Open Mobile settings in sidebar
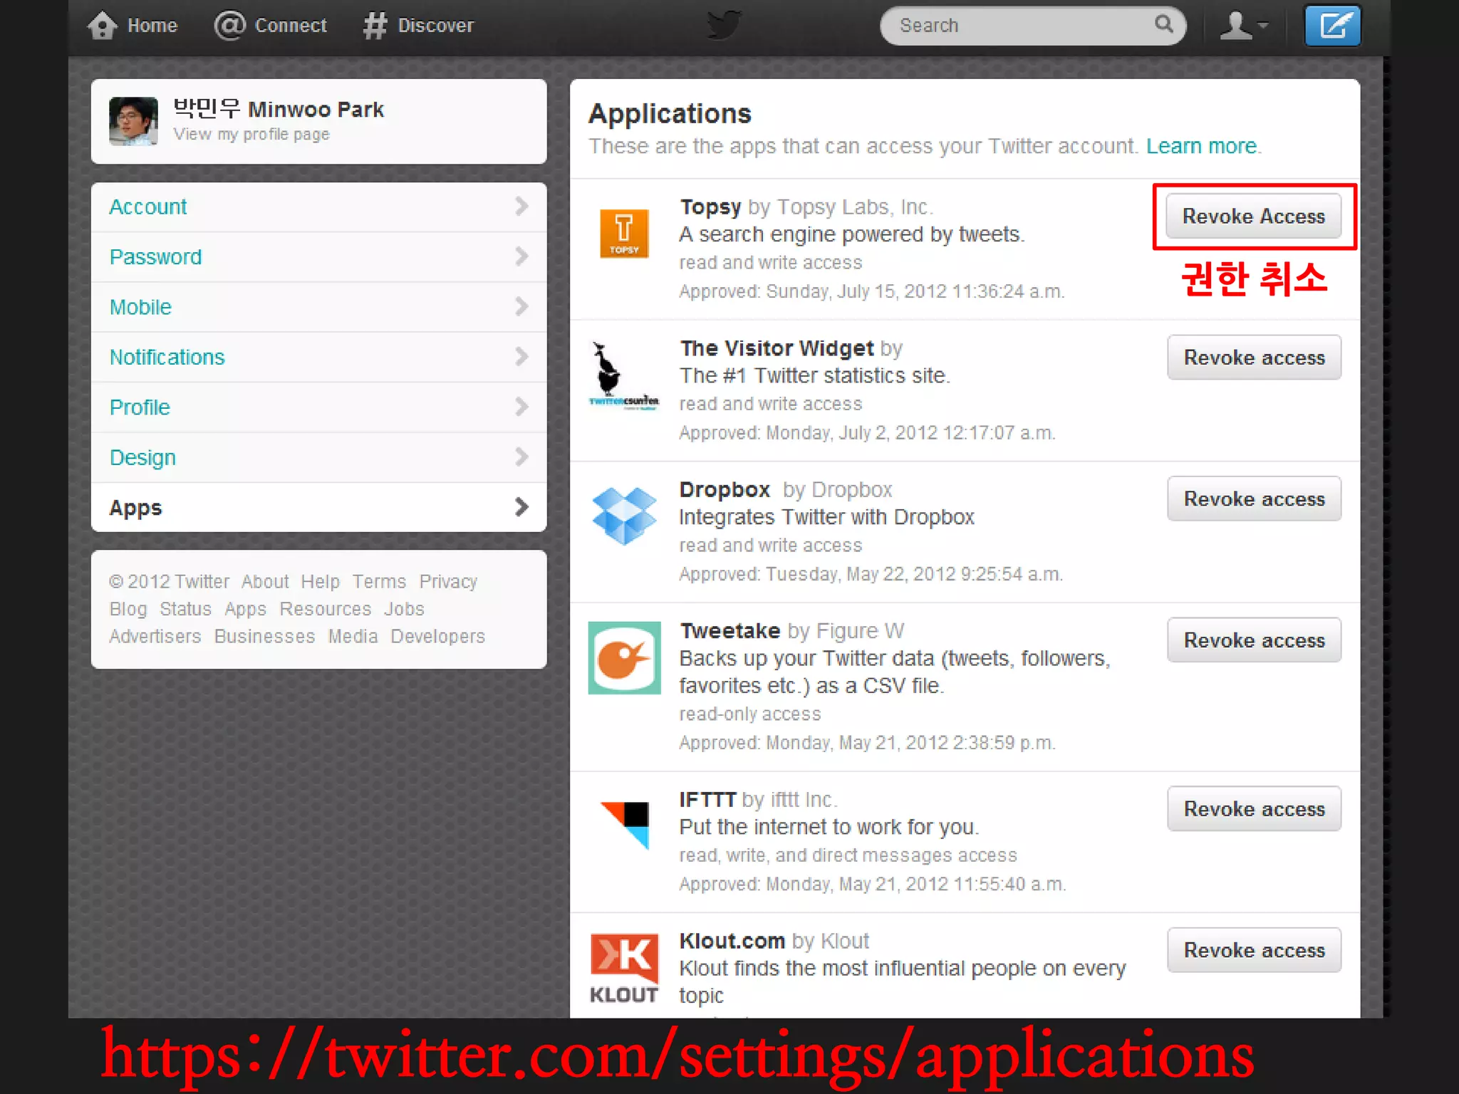 (x=319, y=307)
